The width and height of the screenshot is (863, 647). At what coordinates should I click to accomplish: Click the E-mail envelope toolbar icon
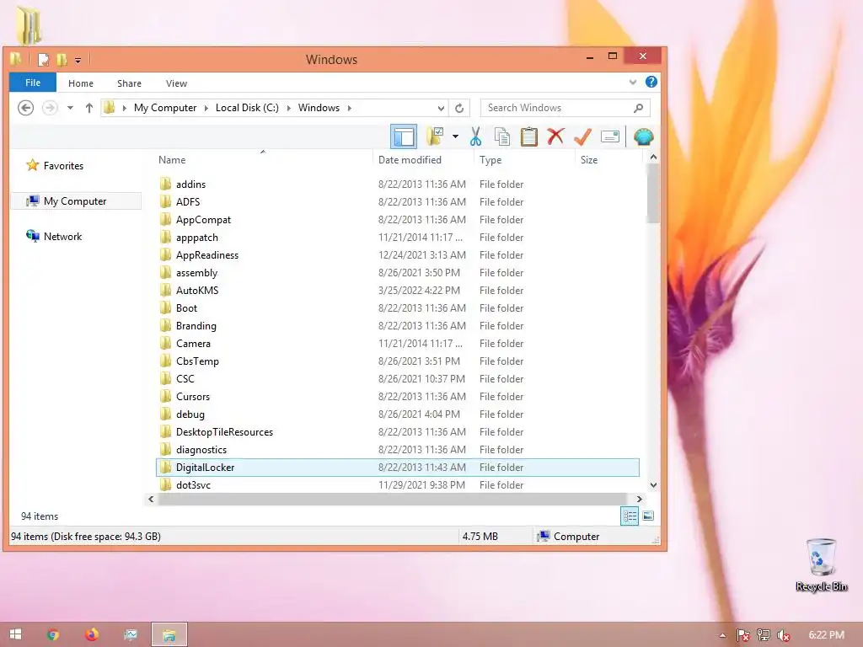610,136
